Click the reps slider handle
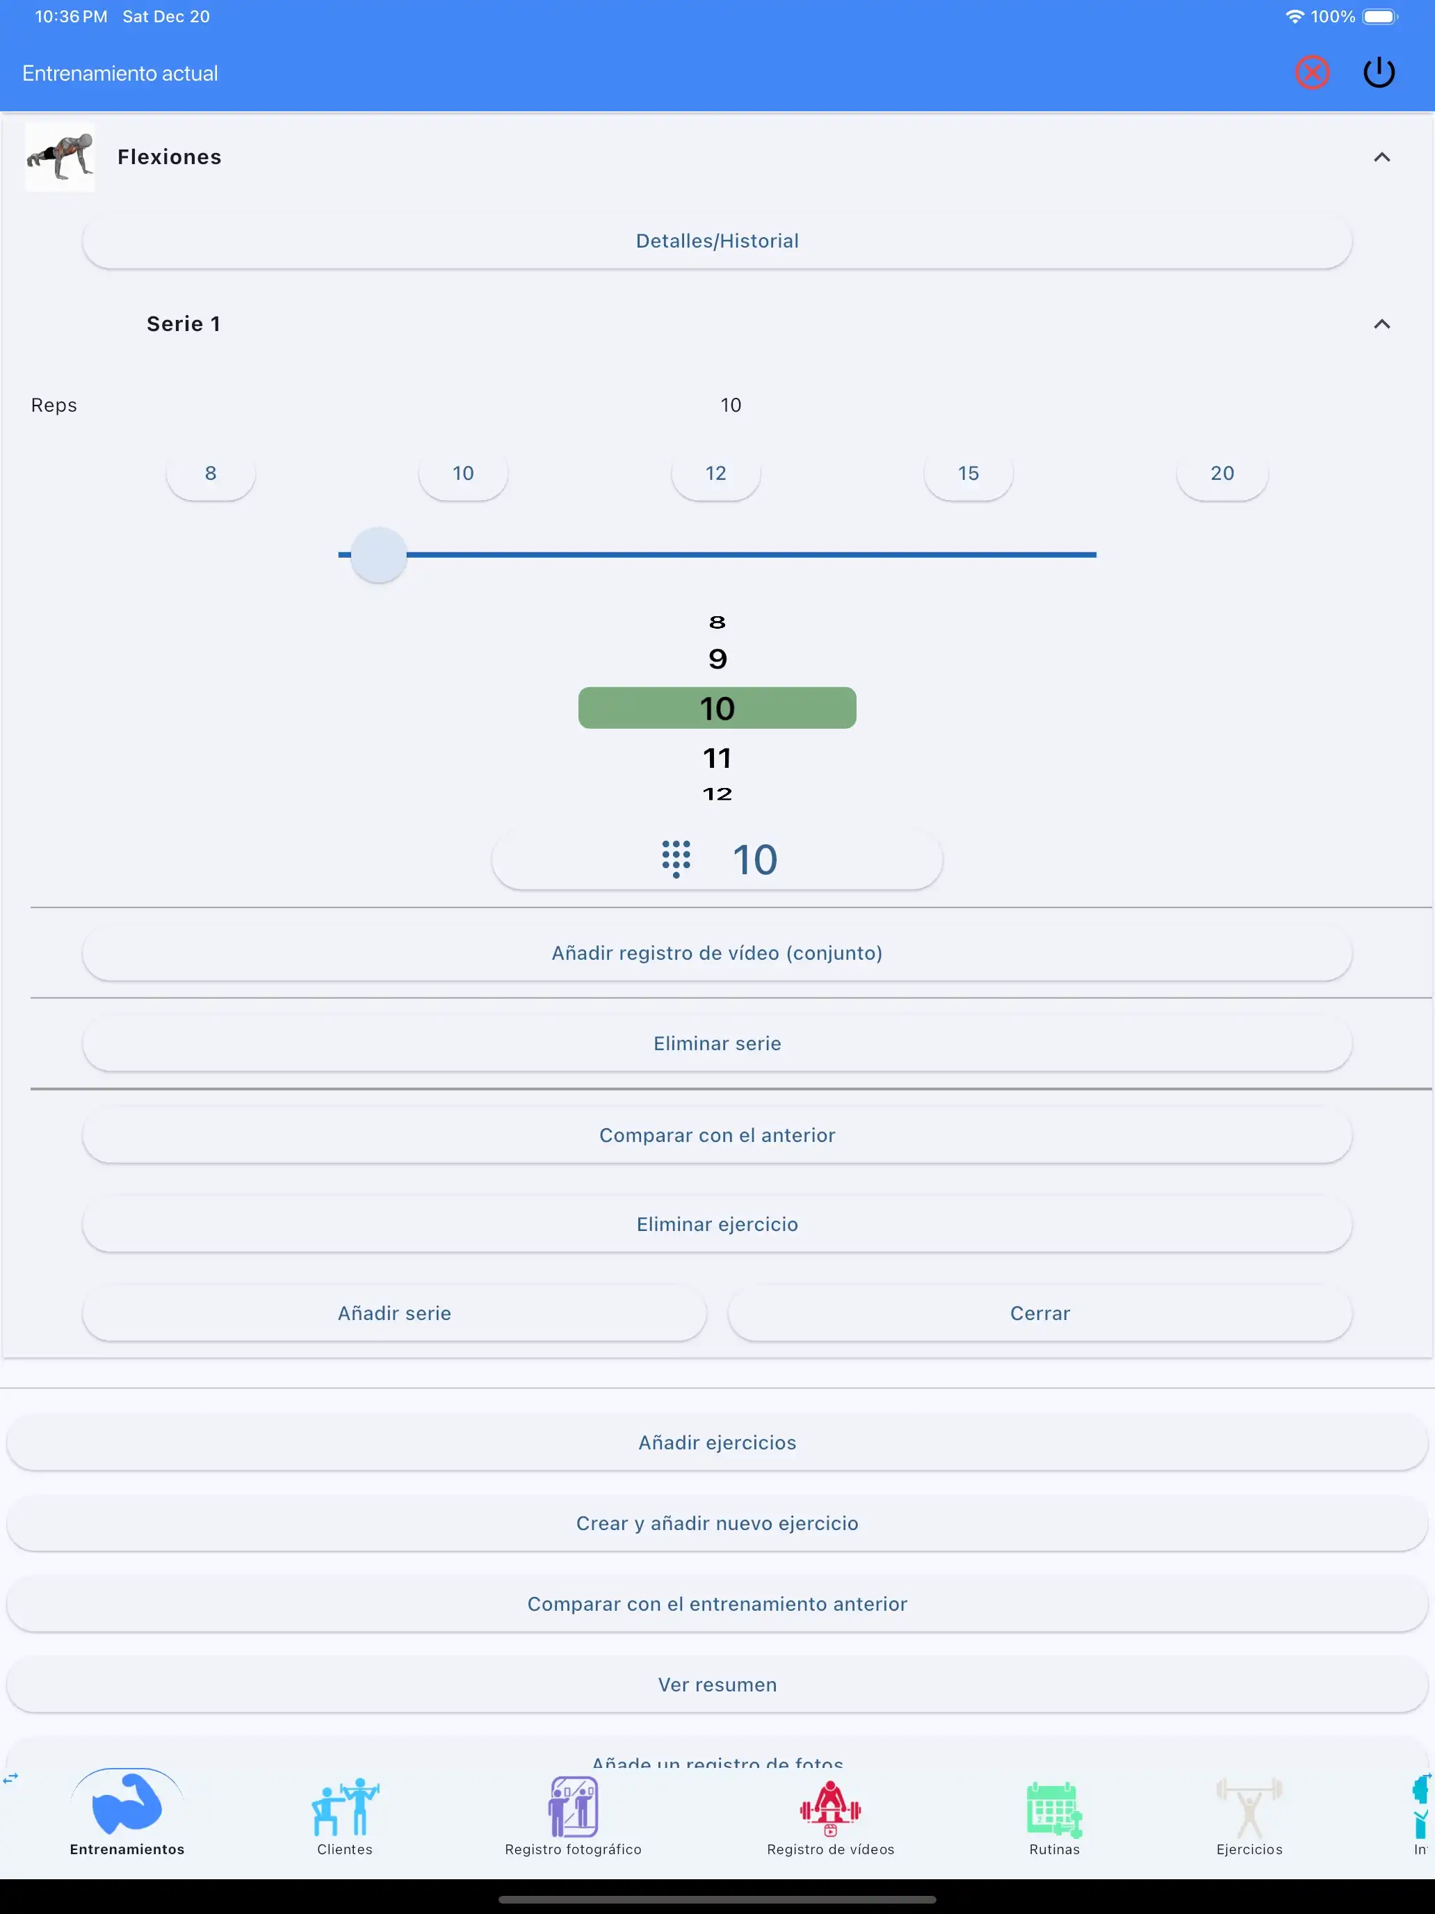Image resolution: width=1435 pixels, height=1914 pixels. tap(378, 554)
